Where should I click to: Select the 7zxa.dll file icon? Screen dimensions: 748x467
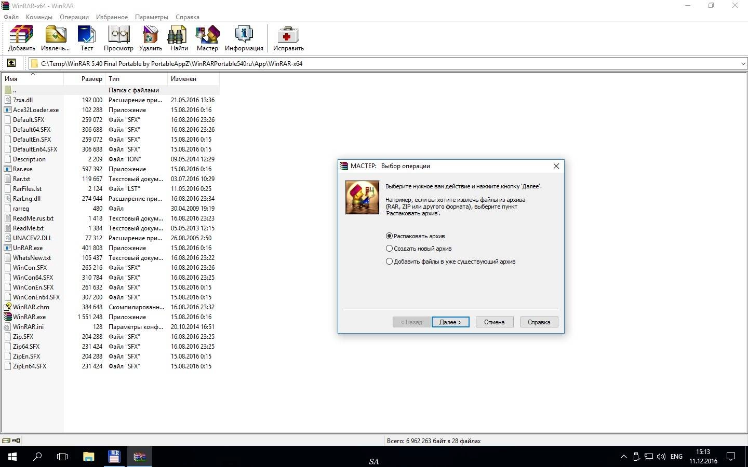click(8, 100)
